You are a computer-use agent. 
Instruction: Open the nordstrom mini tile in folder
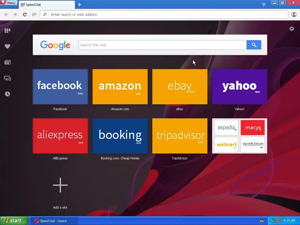[253, 144]
